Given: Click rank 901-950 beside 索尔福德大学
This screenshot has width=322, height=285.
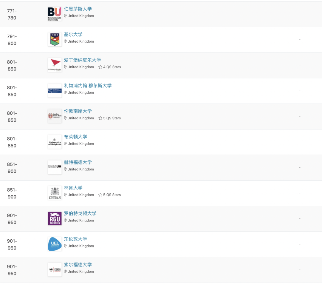Looking at the screenshot, I should pos(12,270).
